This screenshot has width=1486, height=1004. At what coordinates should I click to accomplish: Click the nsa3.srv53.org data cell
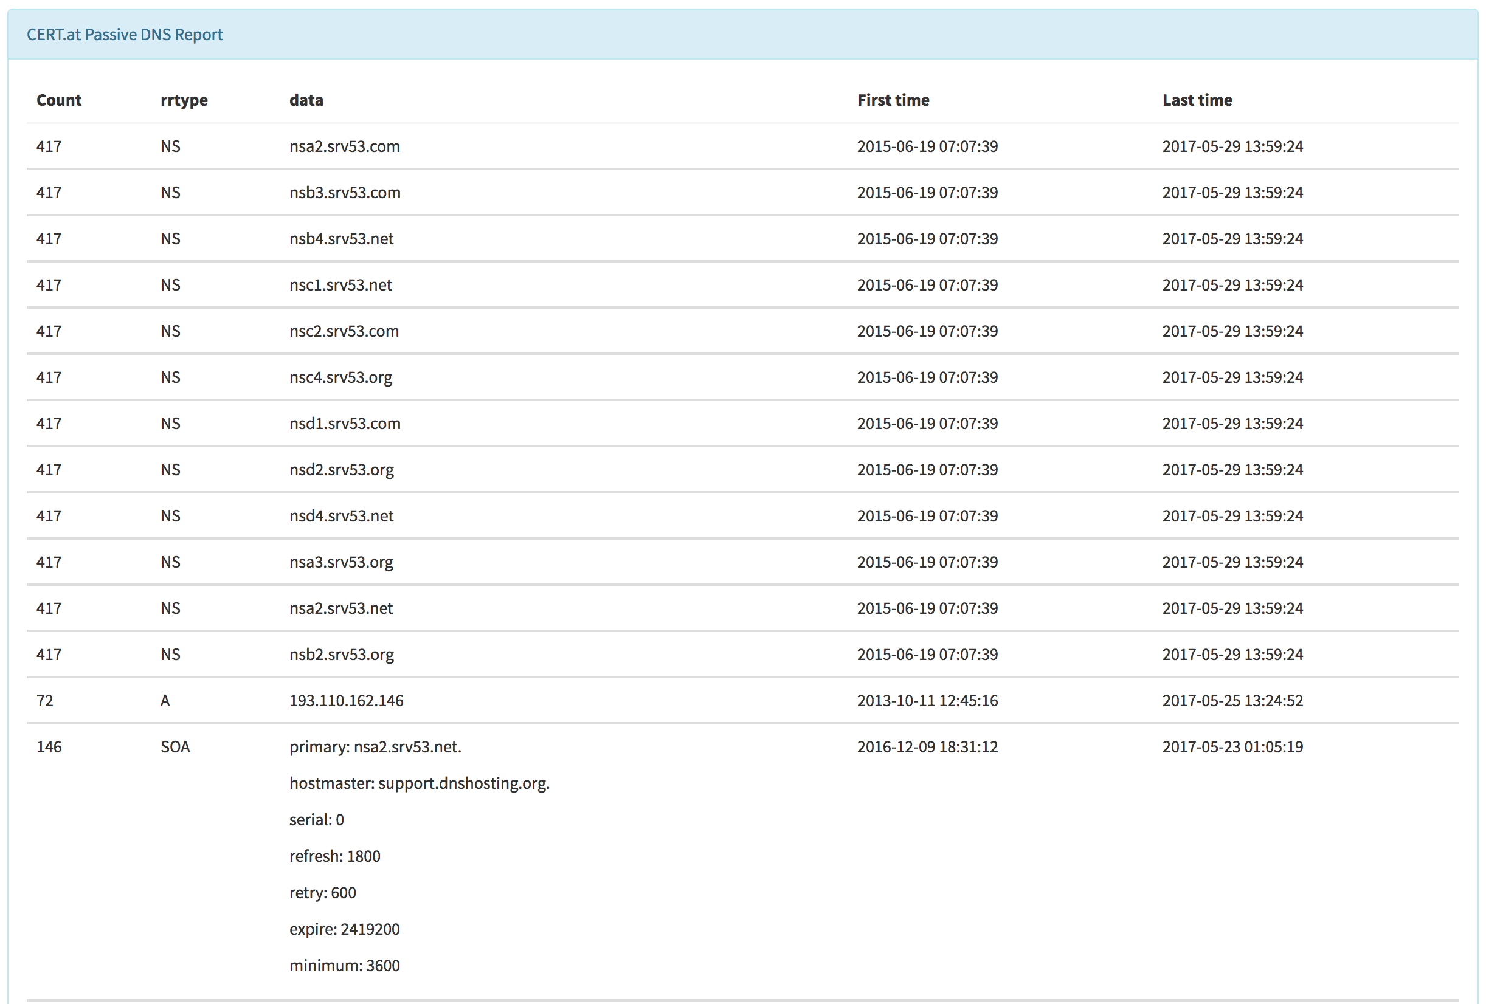(x=341, y=562)
